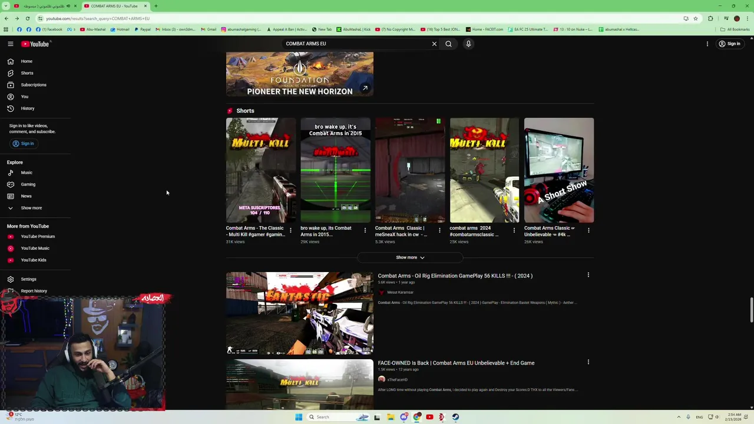The width and height of the screenshot is (754, 424).
Task: Open options menu for 'combat arms 2024' short
Action: point(514,230)
